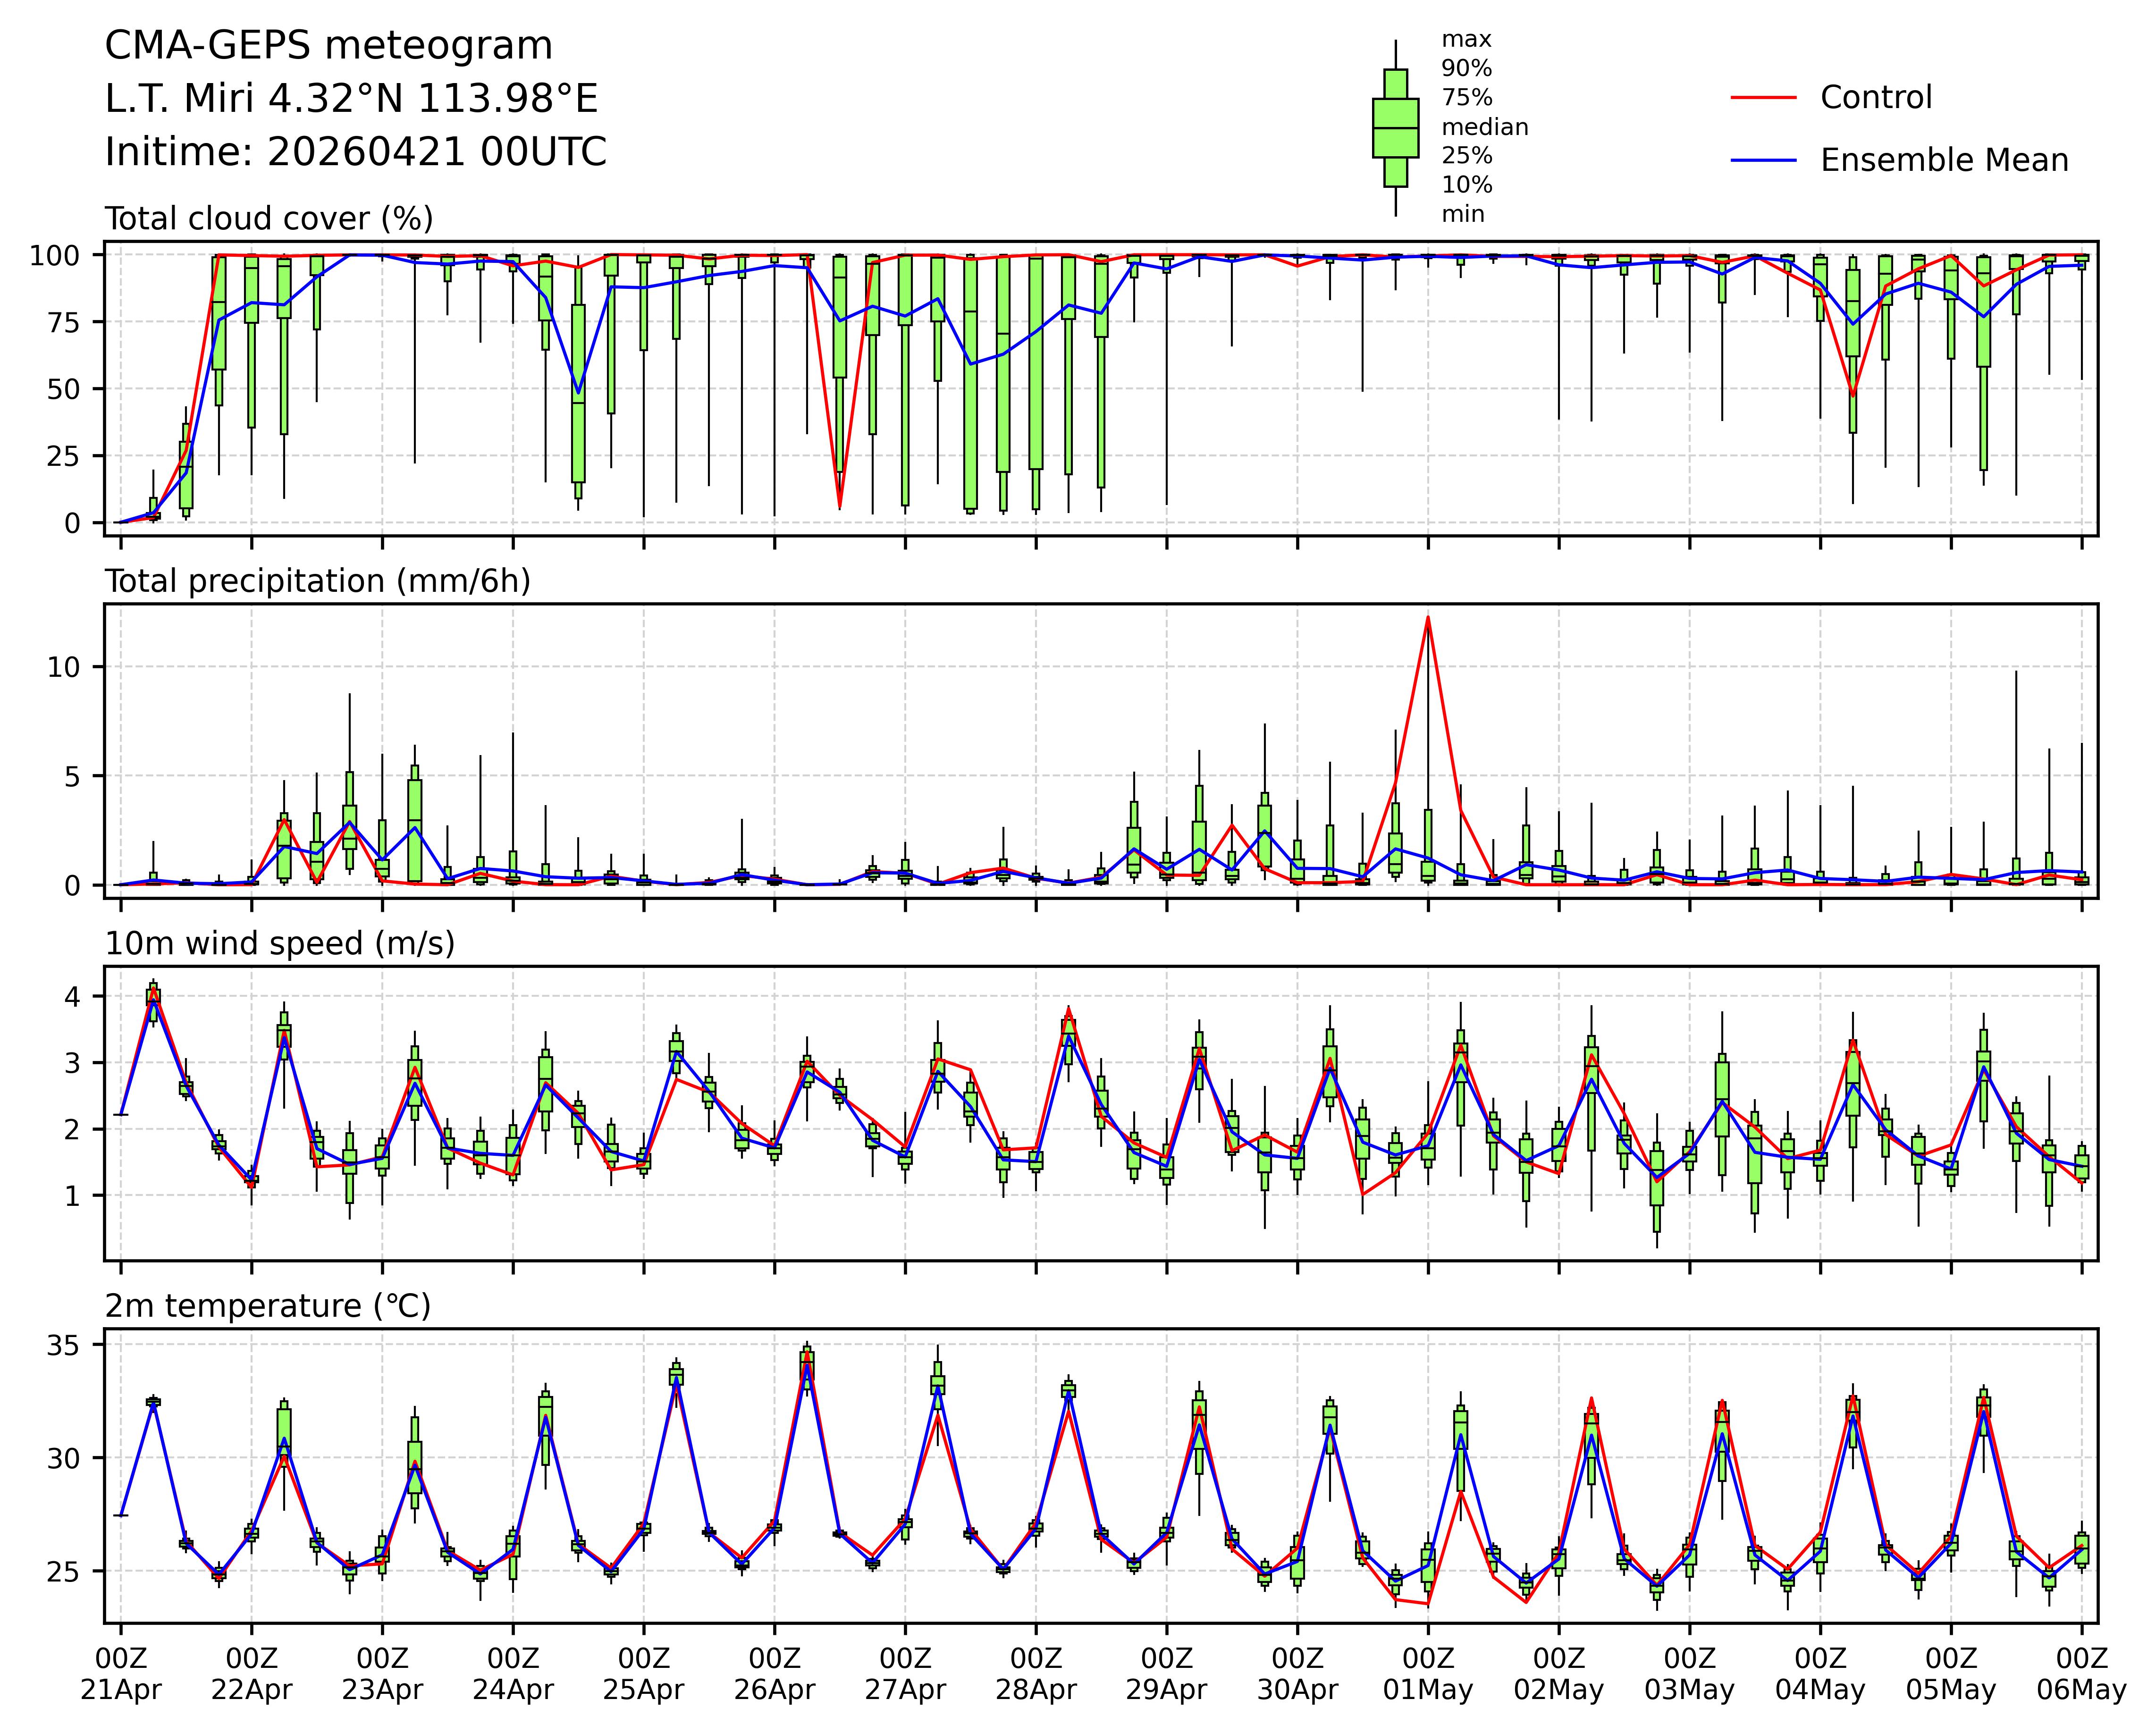Click the '00Z 01May' x-axis label
This screenshot has width=2156, height=1733.
click(1428, 1674)
